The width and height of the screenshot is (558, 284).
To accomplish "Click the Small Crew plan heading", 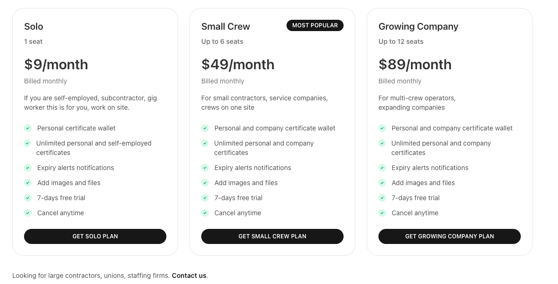I will (226, 26).
